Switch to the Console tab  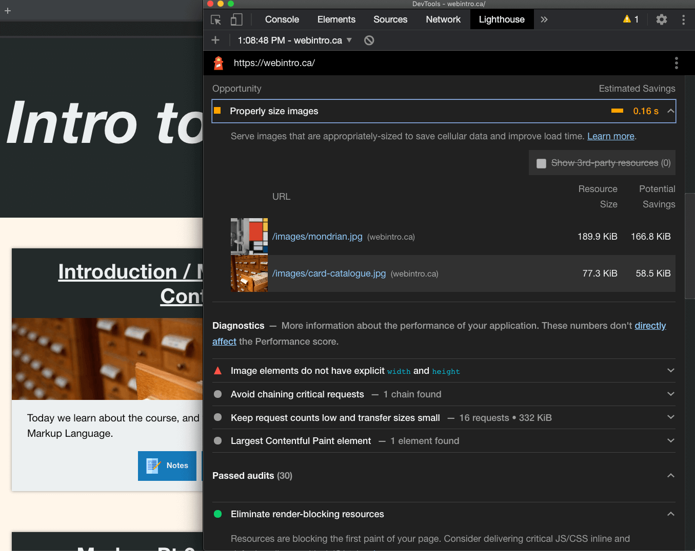coord(282,19)
